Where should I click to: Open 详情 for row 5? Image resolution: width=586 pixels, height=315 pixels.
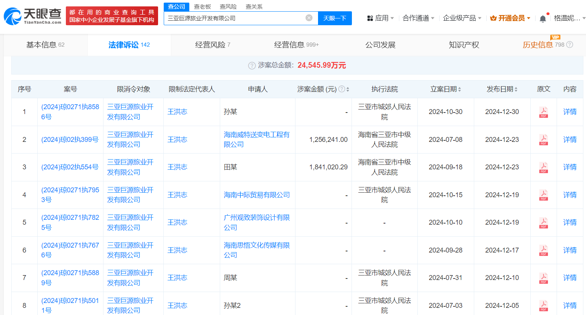click(570, 222)
